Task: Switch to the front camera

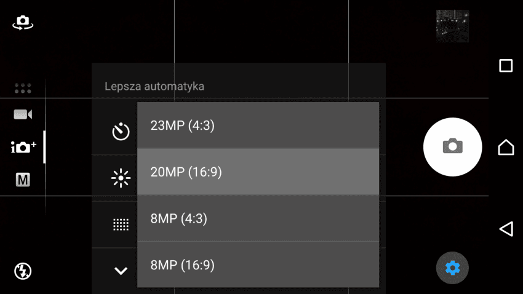Action: [23, 23]
